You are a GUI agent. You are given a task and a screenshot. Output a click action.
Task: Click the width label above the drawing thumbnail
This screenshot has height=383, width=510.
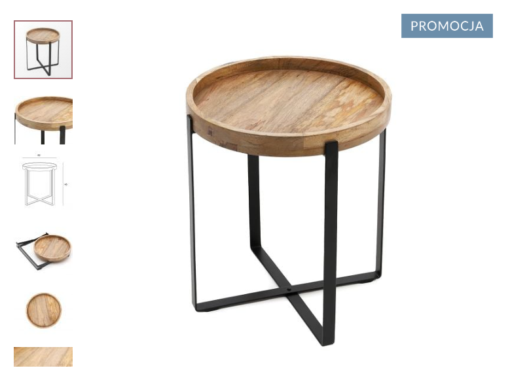point(39,156)
